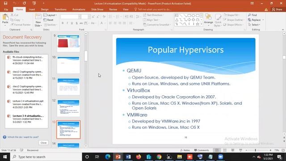Click the Replace button

[x=254, y=20]
